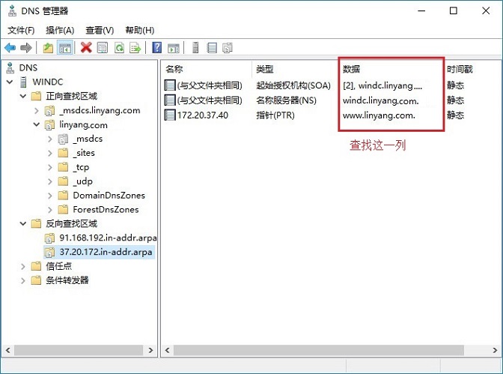The width and height of the screenshot is (503, 374).
Task: Click the WINDC server icon in tree
Action: (23, 82)
